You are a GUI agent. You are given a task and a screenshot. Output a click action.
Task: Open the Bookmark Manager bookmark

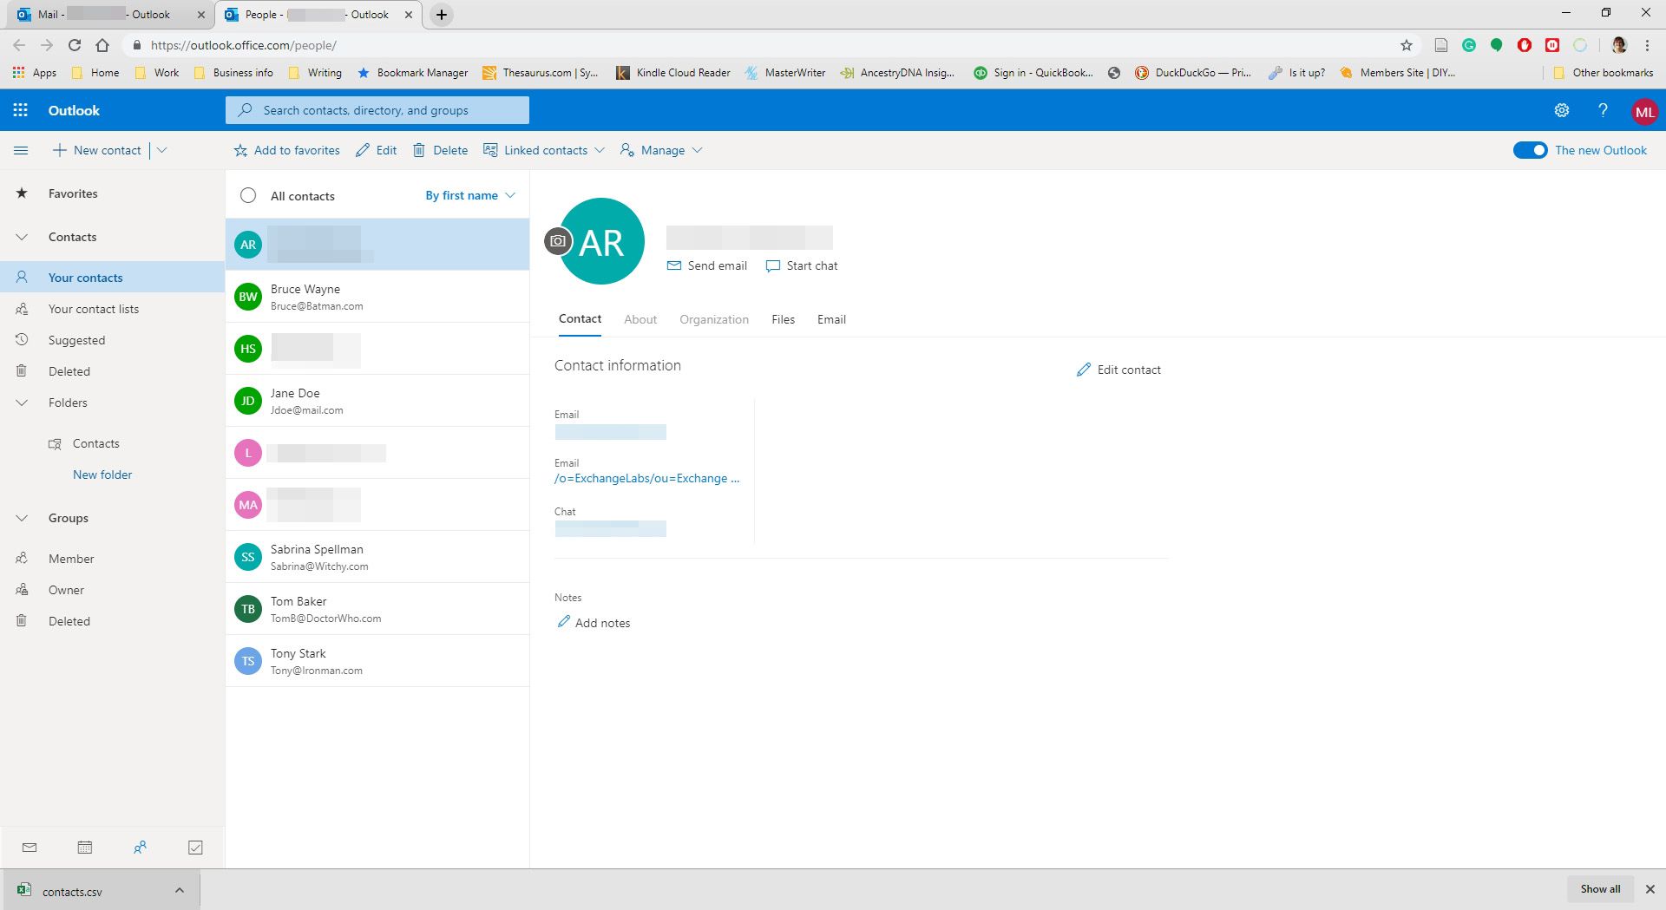(x=412, y=73)
